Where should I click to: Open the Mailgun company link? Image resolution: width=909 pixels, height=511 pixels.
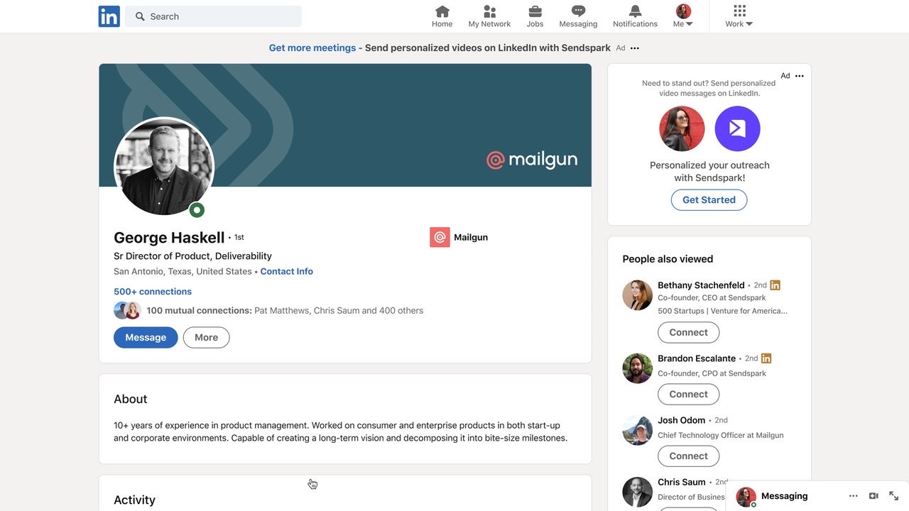coord(471,237)
